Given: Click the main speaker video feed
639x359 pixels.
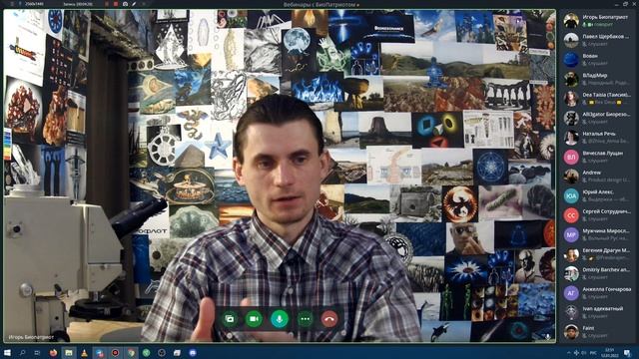Looking at the screenshot, I should (x=280, y=176).
